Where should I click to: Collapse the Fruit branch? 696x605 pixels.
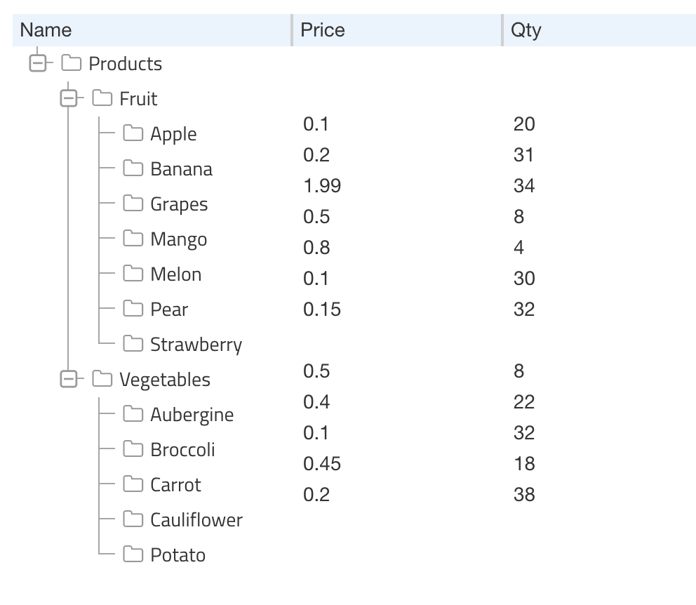coord(68,98)
